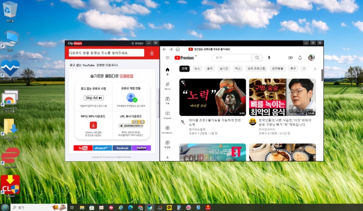Open the Recycle Bin desktop icon
The width and height of the screenshot is (363, 211).
pyautogui.click(x=10, y=12)
